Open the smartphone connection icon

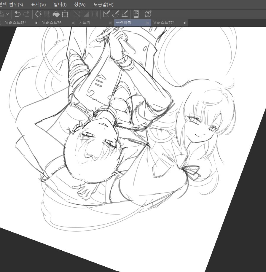(136, 14)
